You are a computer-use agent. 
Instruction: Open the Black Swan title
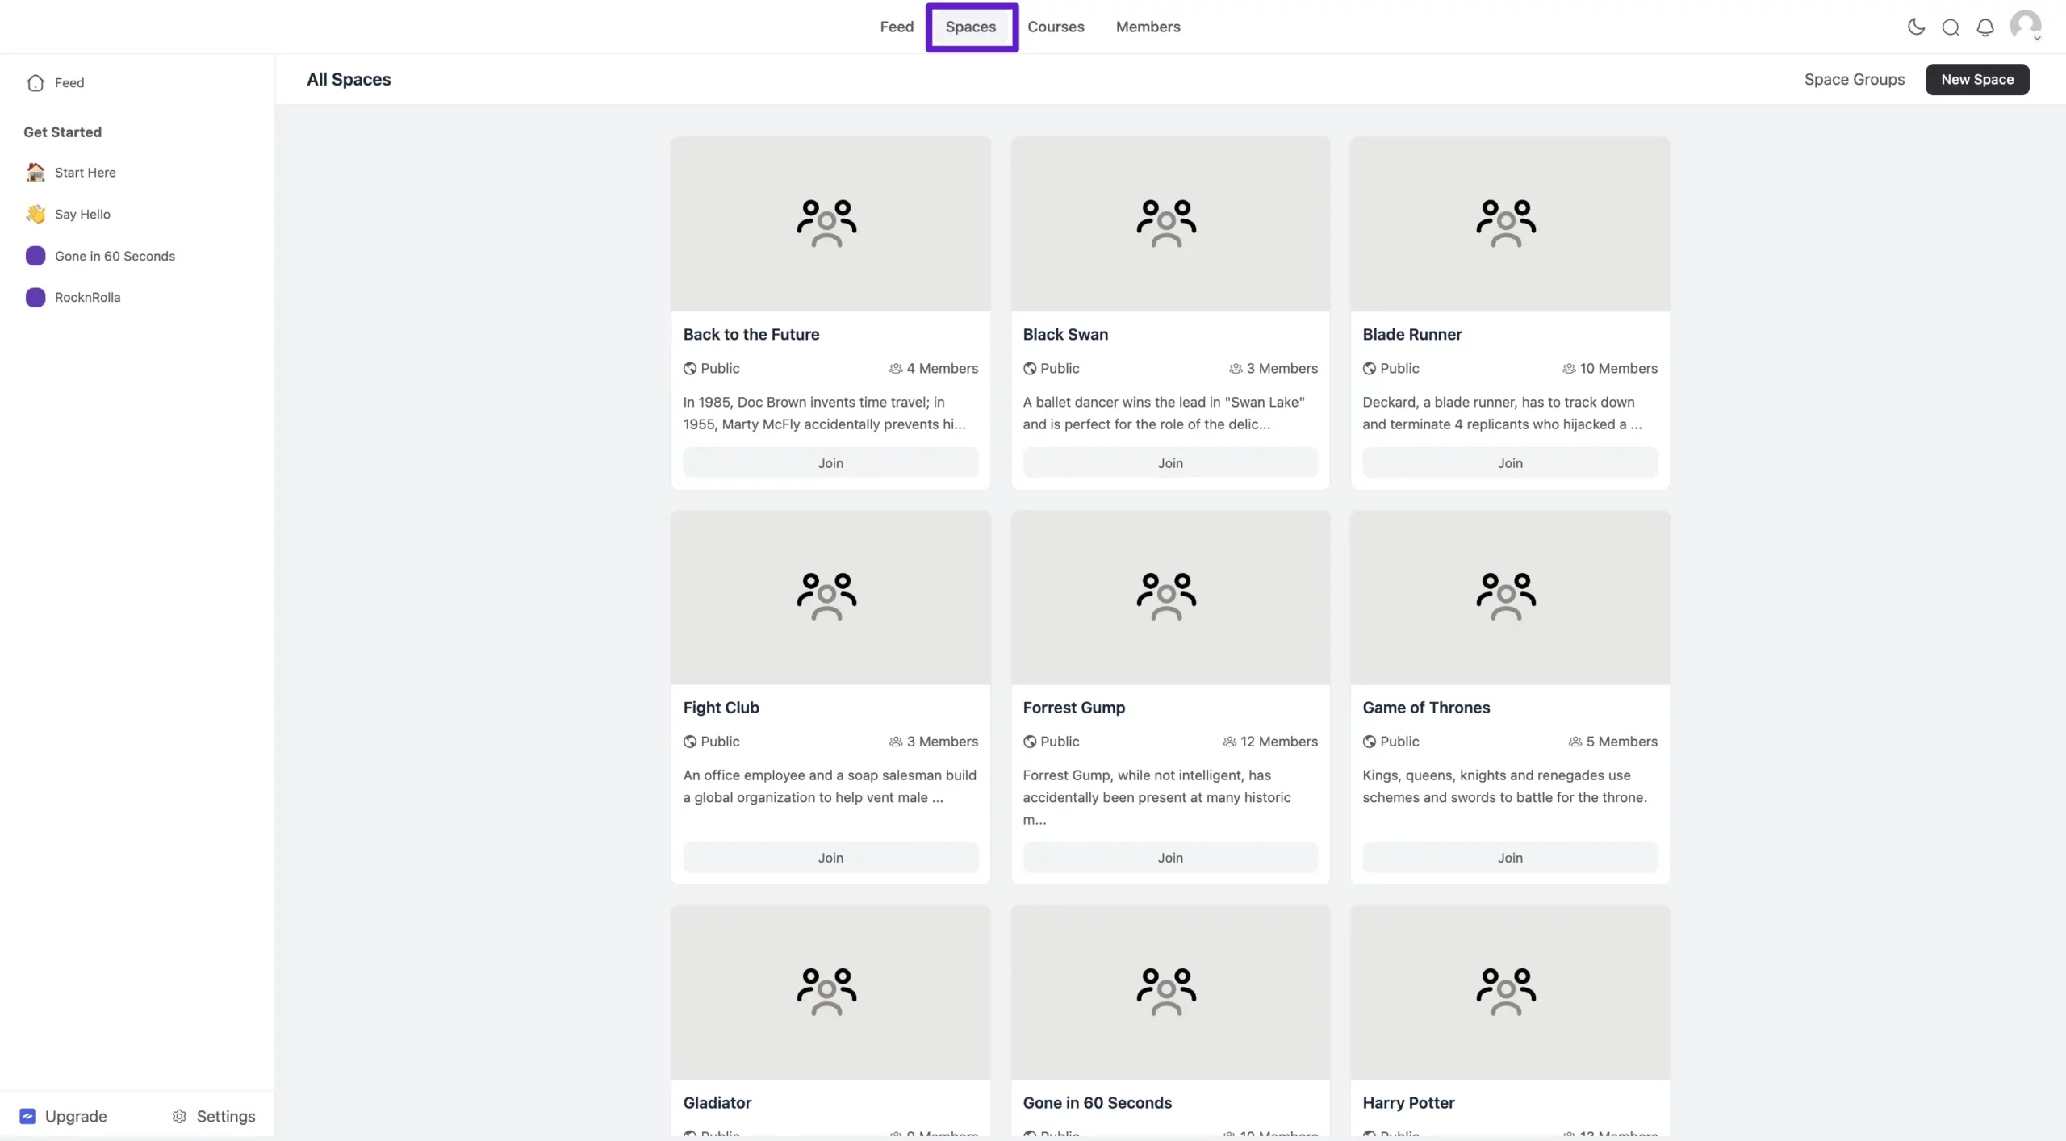pyautogui.click(x=1065, y=334)
